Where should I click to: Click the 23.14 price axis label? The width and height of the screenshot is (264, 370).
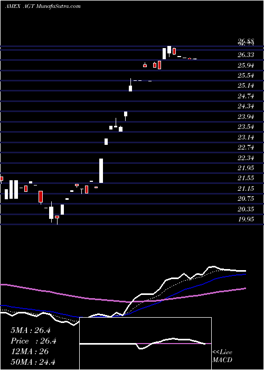246,137
